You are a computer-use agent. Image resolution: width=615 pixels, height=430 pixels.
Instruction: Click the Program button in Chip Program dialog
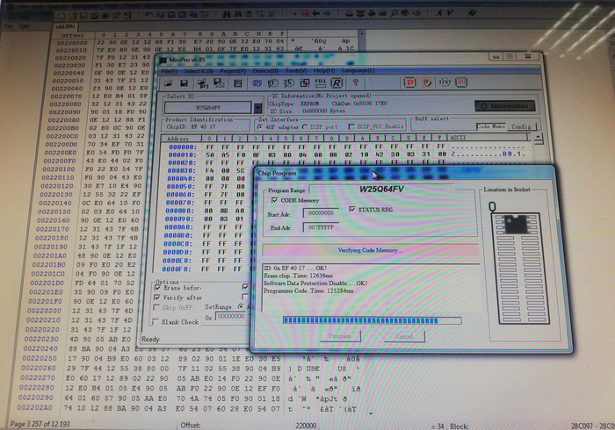tap(340, 336)
